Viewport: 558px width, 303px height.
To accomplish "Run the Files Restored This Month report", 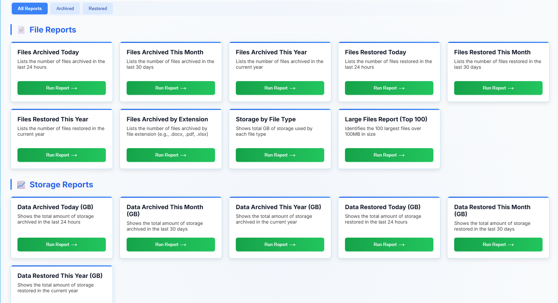I will click(498, 88).
